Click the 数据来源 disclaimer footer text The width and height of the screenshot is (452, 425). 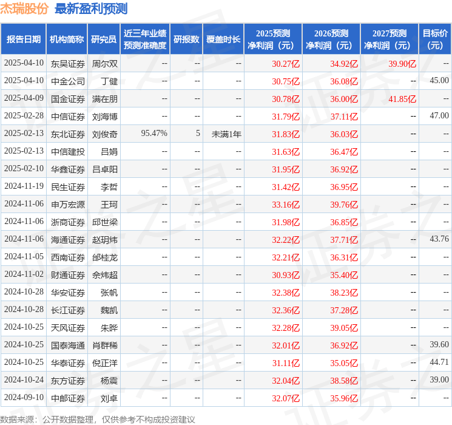(98, 420)
